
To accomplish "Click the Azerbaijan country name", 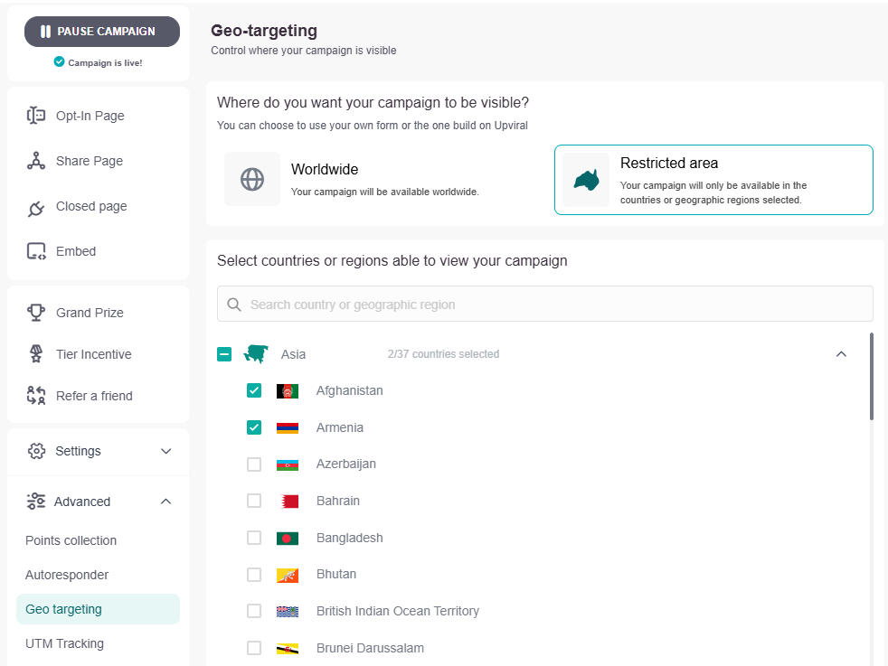I will 346,464.
